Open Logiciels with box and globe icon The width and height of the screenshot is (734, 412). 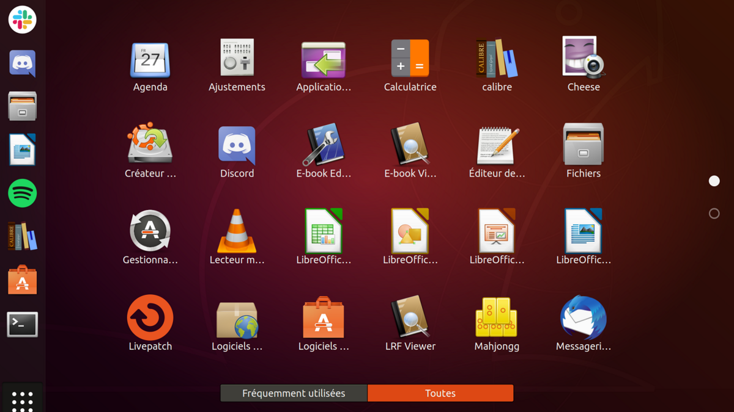pos(237,320)
